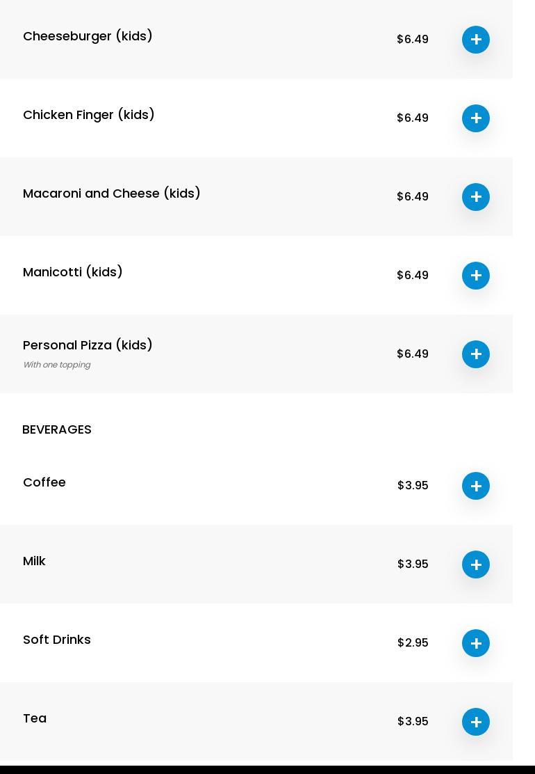The height and width of the screenshot is (774, 535).
Task: Click the Macaroni and Cheese (kids) title
Action: pyautogui.click(x=112, y=193)
